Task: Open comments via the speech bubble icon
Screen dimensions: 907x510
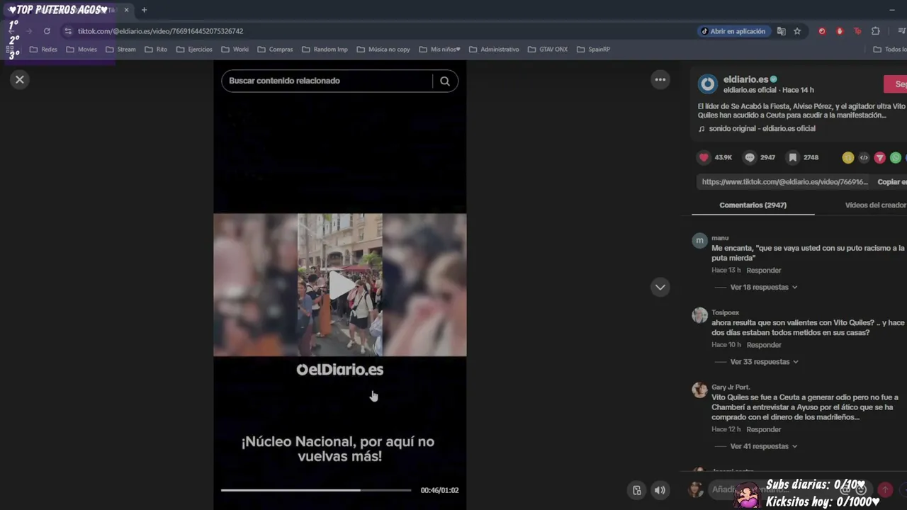Action: click(750, 157)
